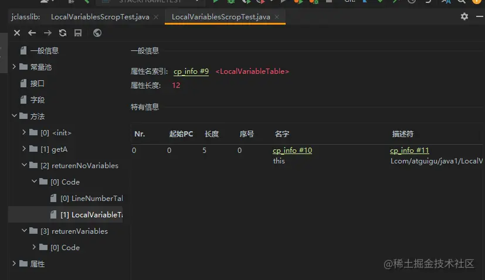The width and height of the screenshot is (485, 280).
Task: Click the folder icon beside [0] <init>
Action: tap(33, 132)
